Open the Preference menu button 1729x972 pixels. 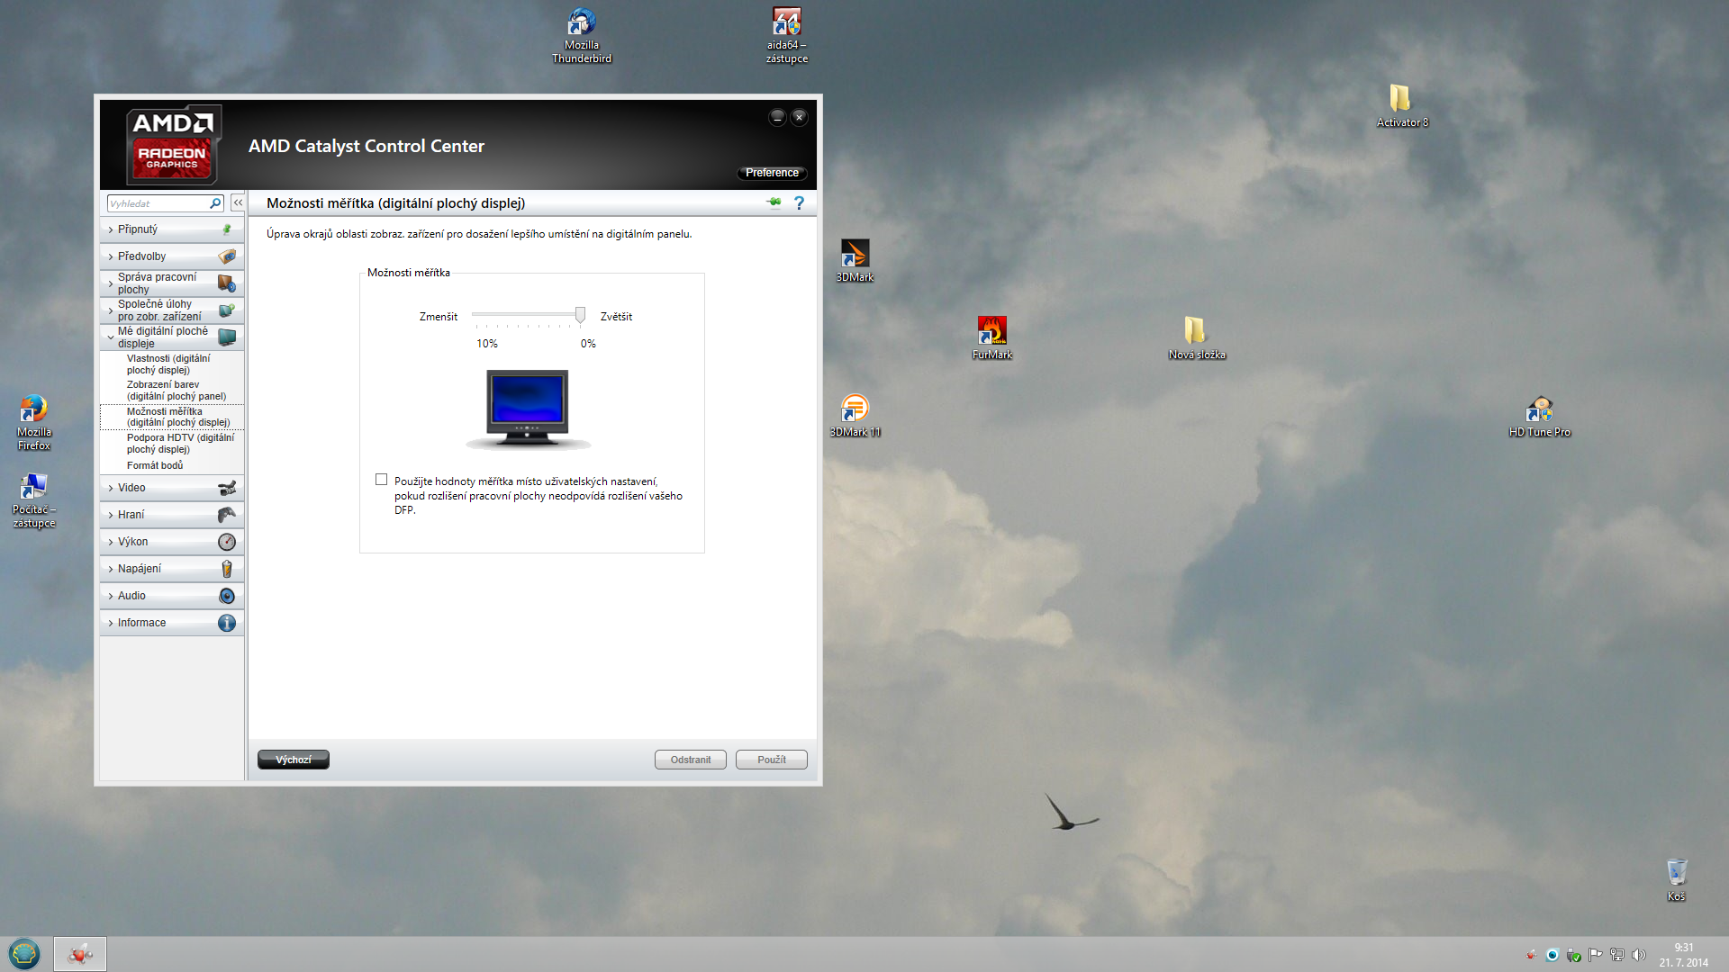tap(772, 173)
